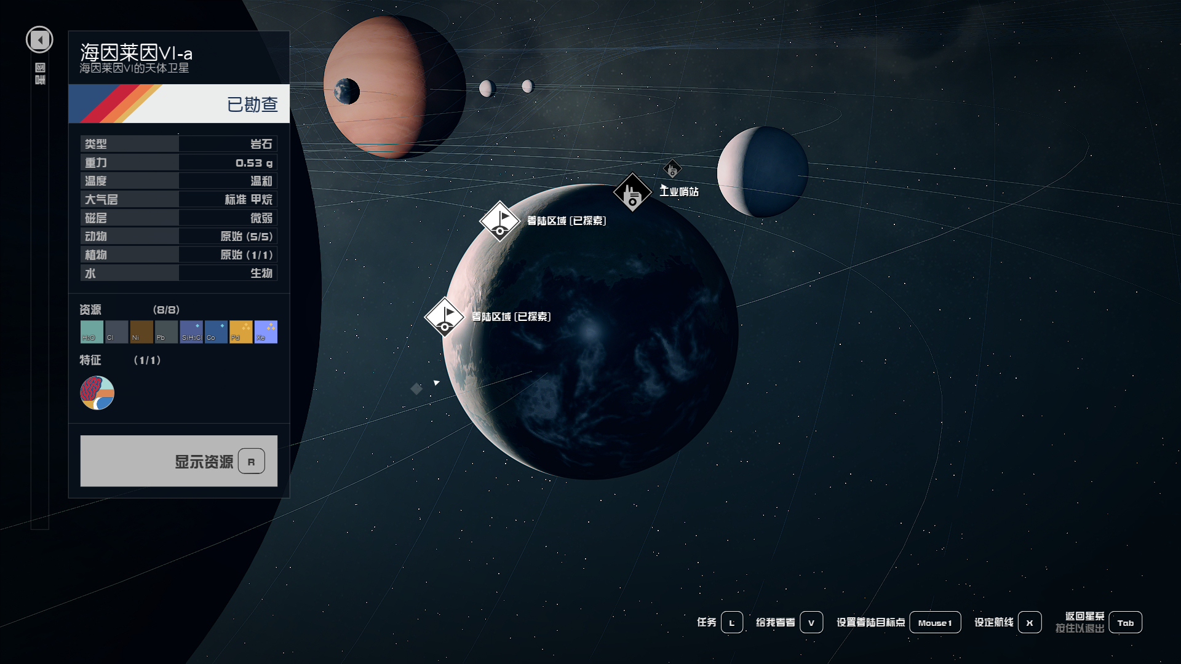Click the lower 着陆区域 [已探索] label
1181x664 pixels.
(511, 317)
